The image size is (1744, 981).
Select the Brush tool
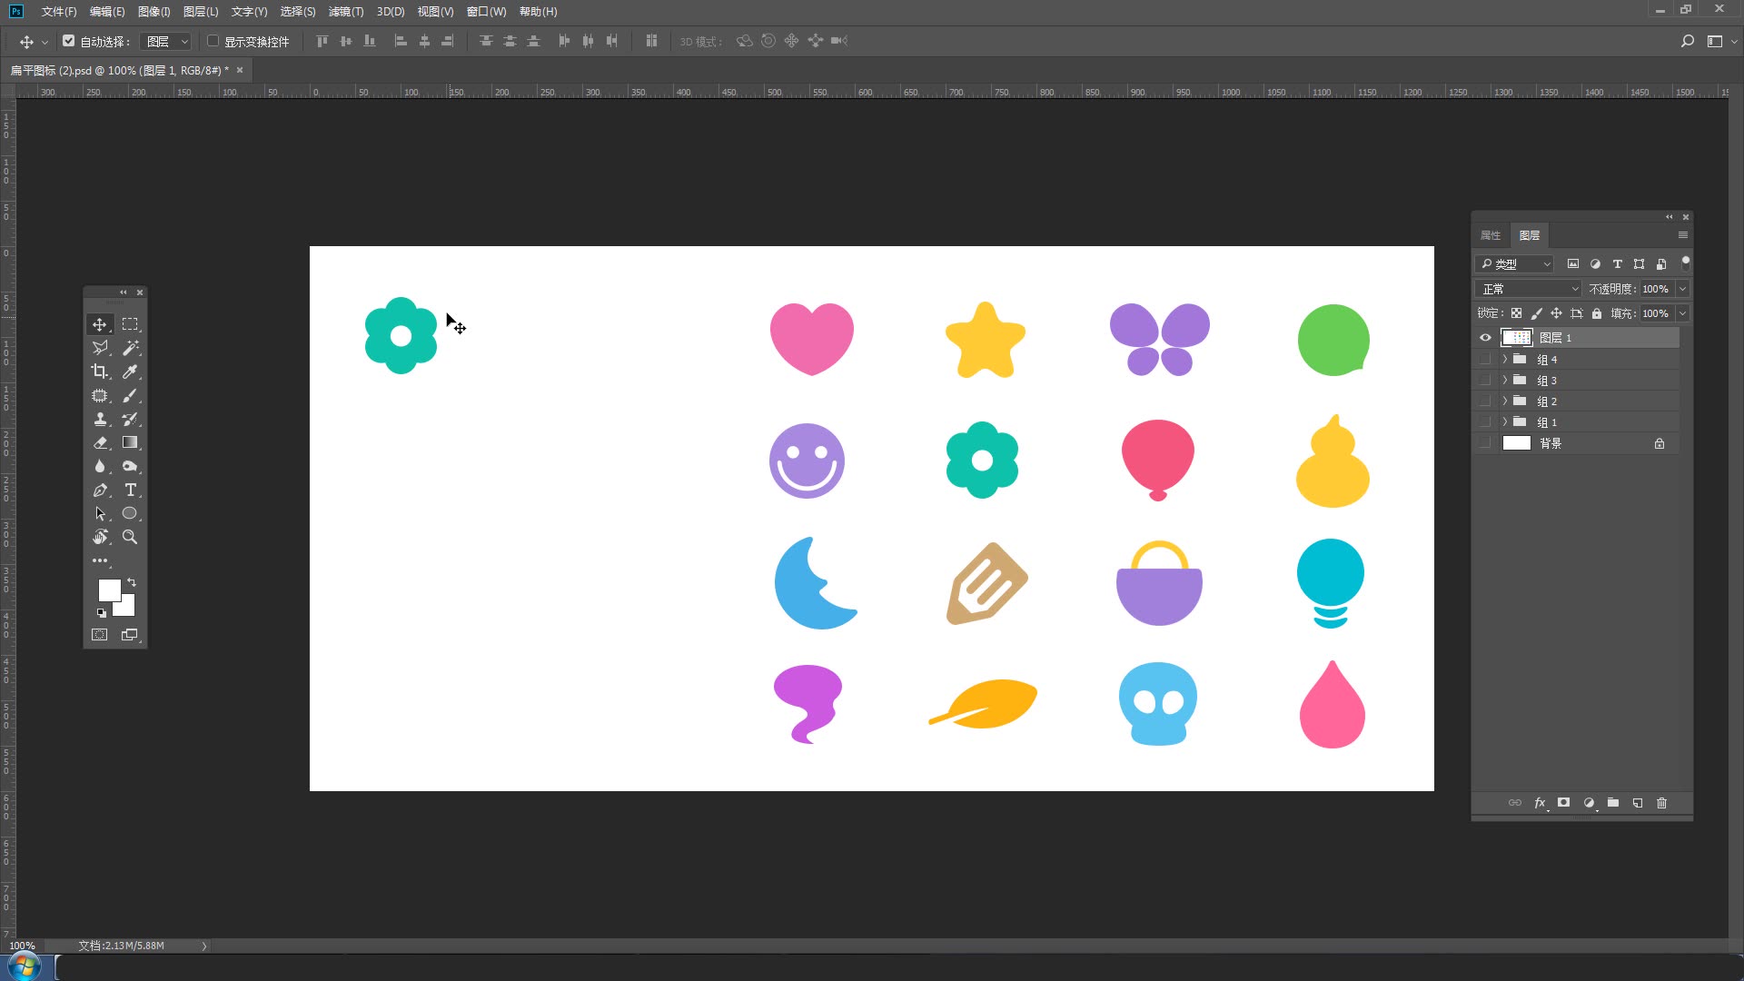[130, 395]
